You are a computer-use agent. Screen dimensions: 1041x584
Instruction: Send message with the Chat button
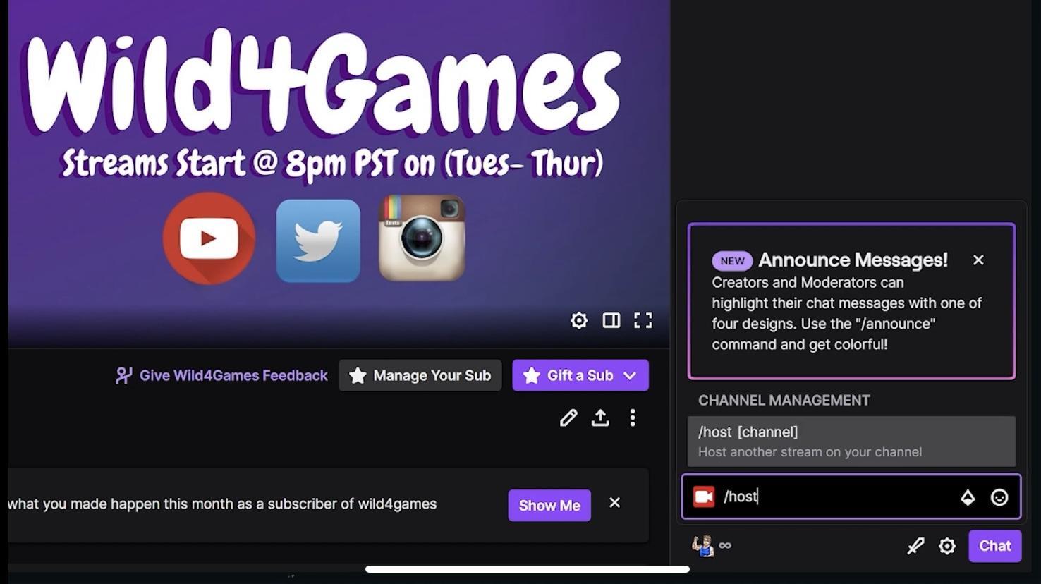pos(995,546)
